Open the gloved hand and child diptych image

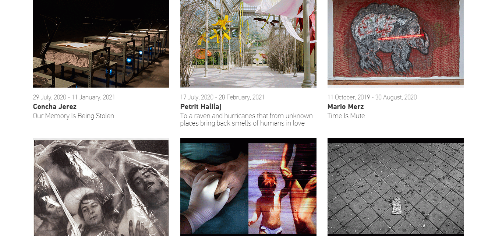point(248,187)
